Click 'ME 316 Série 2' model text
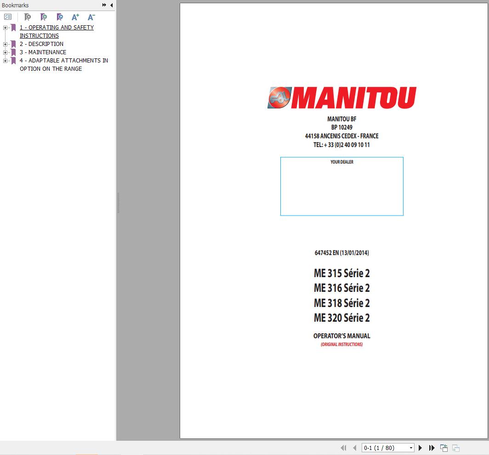The width and height of the screenshot is (489, 455). (342, 288)
